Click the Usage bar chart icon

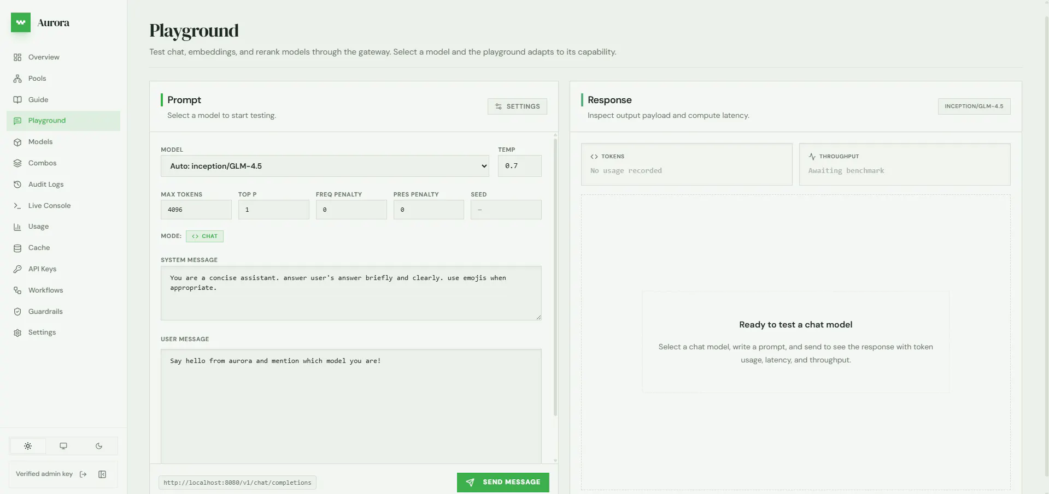(17, 227)
